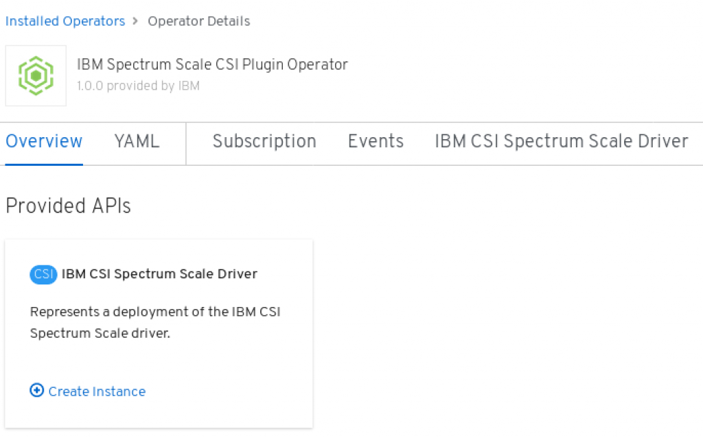This screenshot has height=438, width=703.
Task: Click the blue CSI badge icon
Action: [43, 274]
